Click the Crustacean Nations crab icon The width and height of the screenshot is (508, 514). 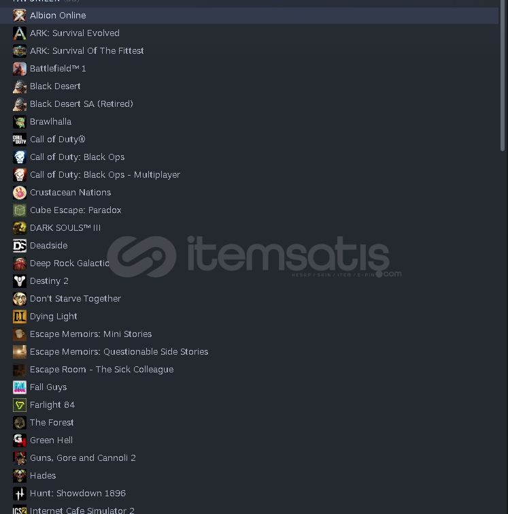[20, 193]
